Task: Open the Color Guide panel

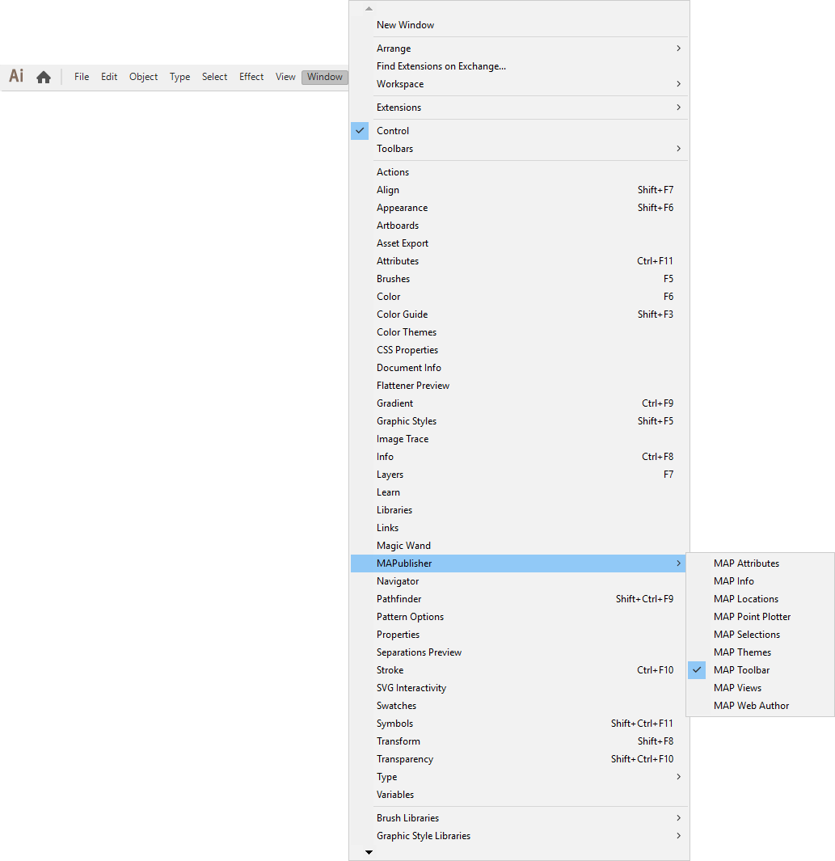Action: click(x=519, y=314)
